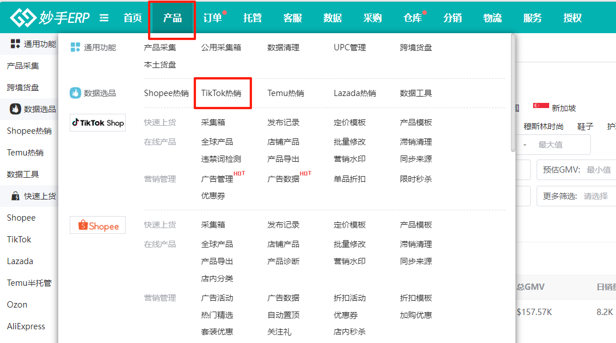Click the 快速上货 bag icon in sidebar

15,196
